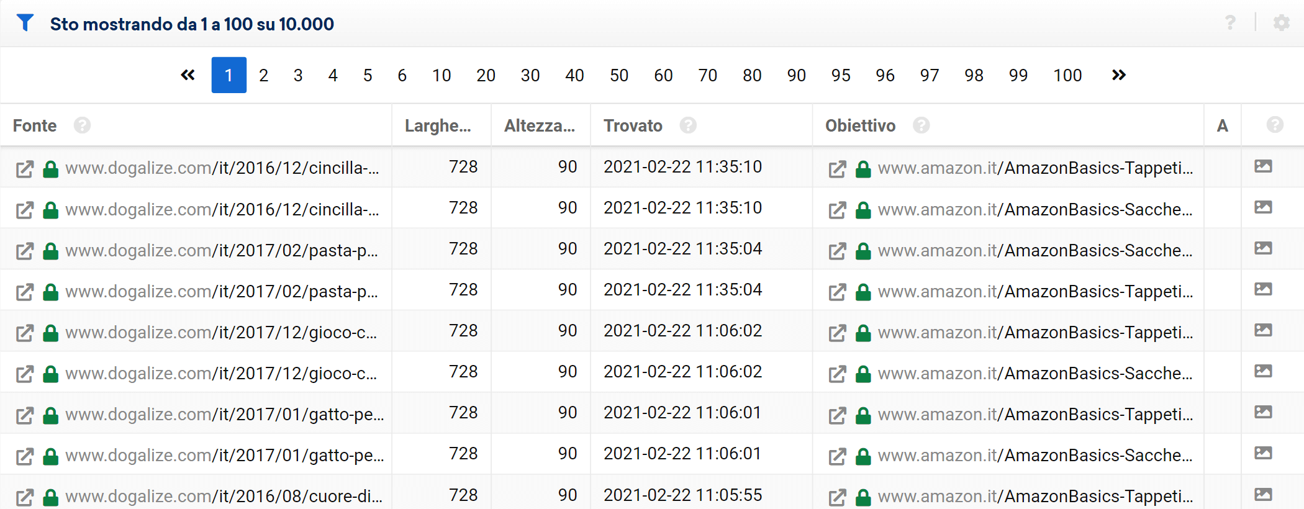Viewport: 1304px width, 509px height.
Task: View banner image for first row
Action: coord(1263,166)
